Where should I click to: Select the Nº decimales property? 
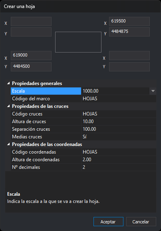pyautogui.click(x=46, y=167)
